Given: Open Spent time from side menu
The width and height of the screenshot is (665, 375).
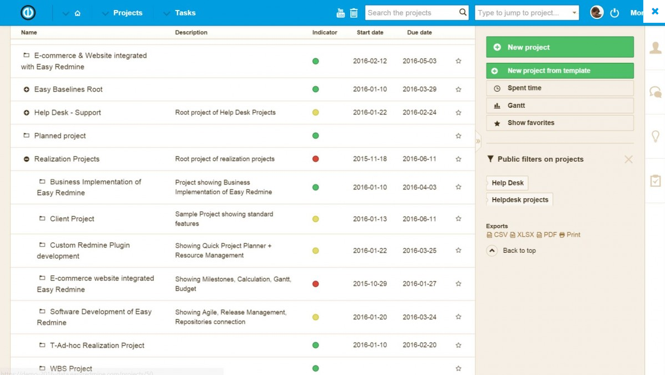Looking at the screenshot, I should click(x=560, y=88).
